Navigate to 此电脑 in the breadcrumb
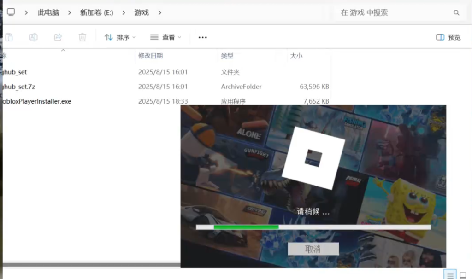The height and width of the screenshot is (279, 472). tap(48, 12)
